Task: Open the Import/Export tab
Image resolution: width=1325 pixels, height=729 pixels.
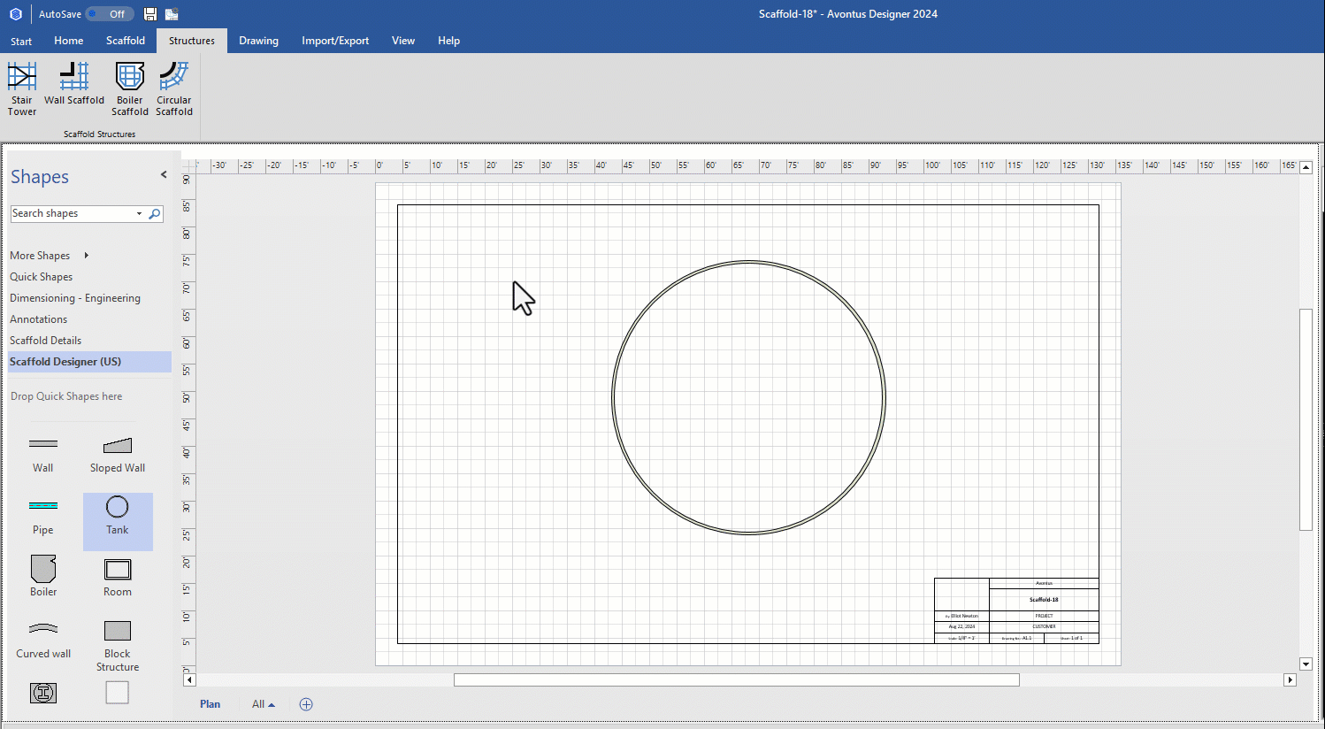Action: tap(335, 41)
